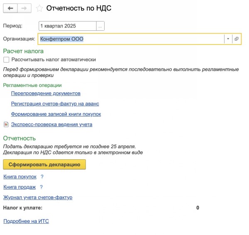This screenshot has height=235, width=249.
Task: Open Перепроведение документов link
Action: click(x=46, y=94)
